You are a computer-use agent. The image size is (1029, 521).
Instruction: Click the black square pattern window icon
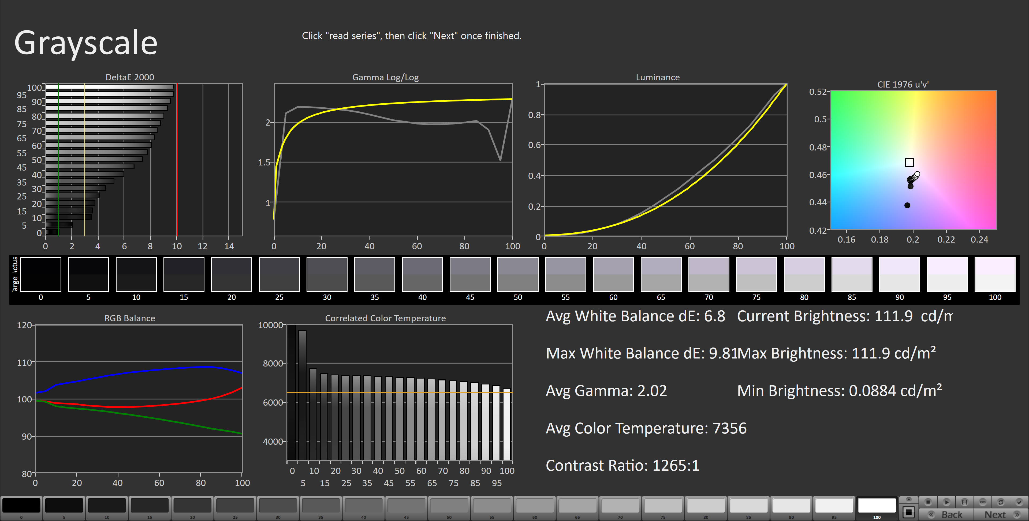pos(909,512)
